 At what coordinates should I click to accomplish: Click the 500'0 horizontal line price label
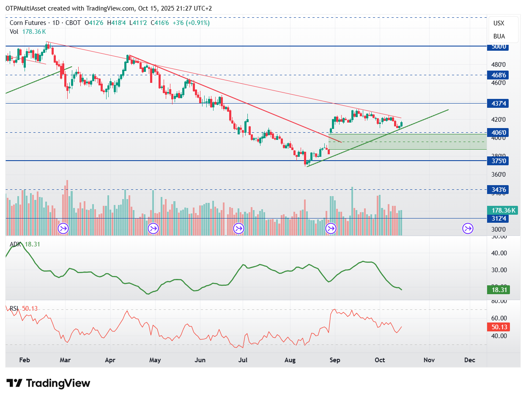pyautogui.click(x=499, y=46)
